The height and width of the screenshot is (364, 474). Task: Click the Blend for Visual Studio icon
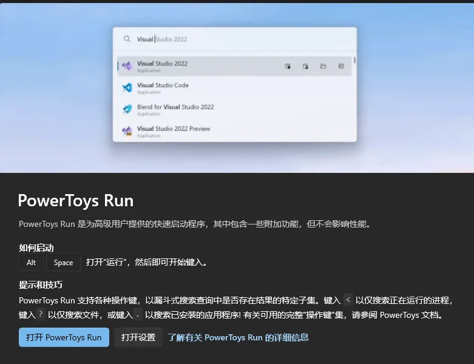coord(127,109)
